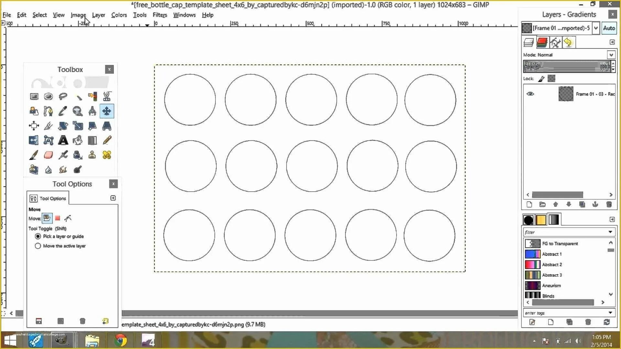The image size is (621, 349).
Task: Choose the Pencil tool
Action: 107,140
